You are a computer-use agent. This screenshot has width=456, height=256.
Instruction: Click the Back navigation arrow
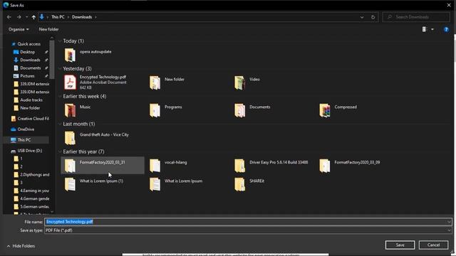9,17
